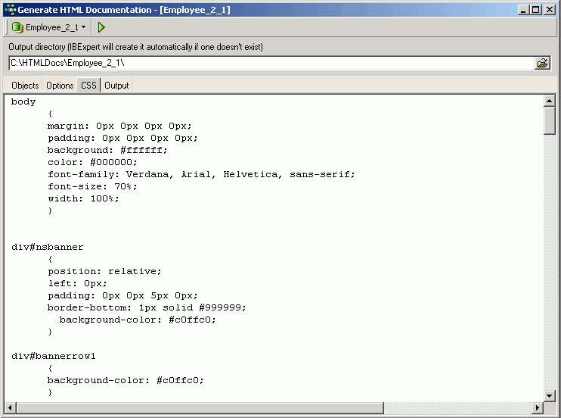The height and width of the screenshot is (418, 561).
Task: Select the CSS tab
Action: pos(88,86)
